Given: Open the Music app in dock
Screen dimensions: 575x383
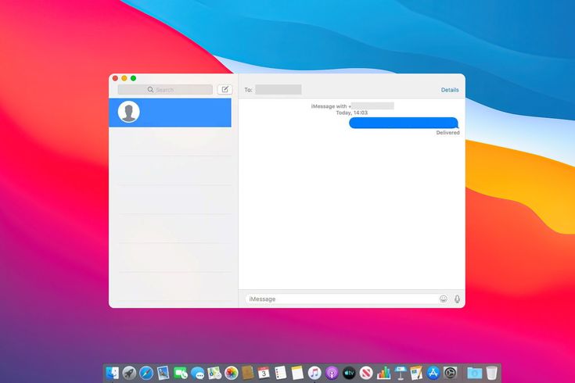Looking at the screenshot, I should pos(314,373).
